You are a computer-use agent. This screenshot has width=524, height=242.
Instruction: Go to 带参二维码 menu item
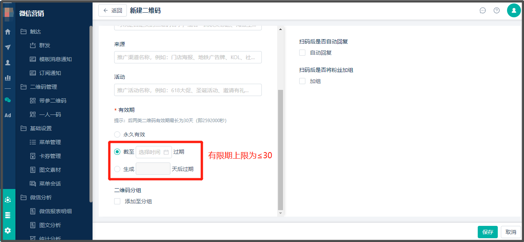pyautogui.click(x=53, y=101)
